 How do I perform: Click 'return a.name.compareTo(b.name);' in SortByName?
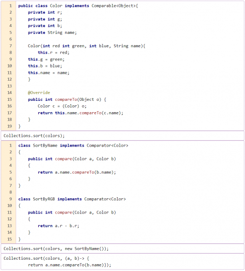[77, 172]
